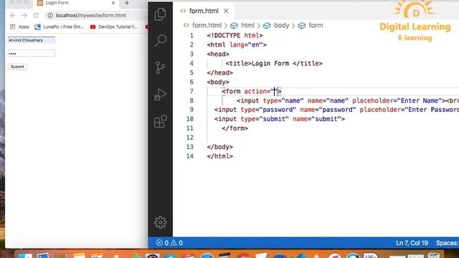459x258 pixels.
Task: Open the Run and Debug view
Action: point(160,95)
